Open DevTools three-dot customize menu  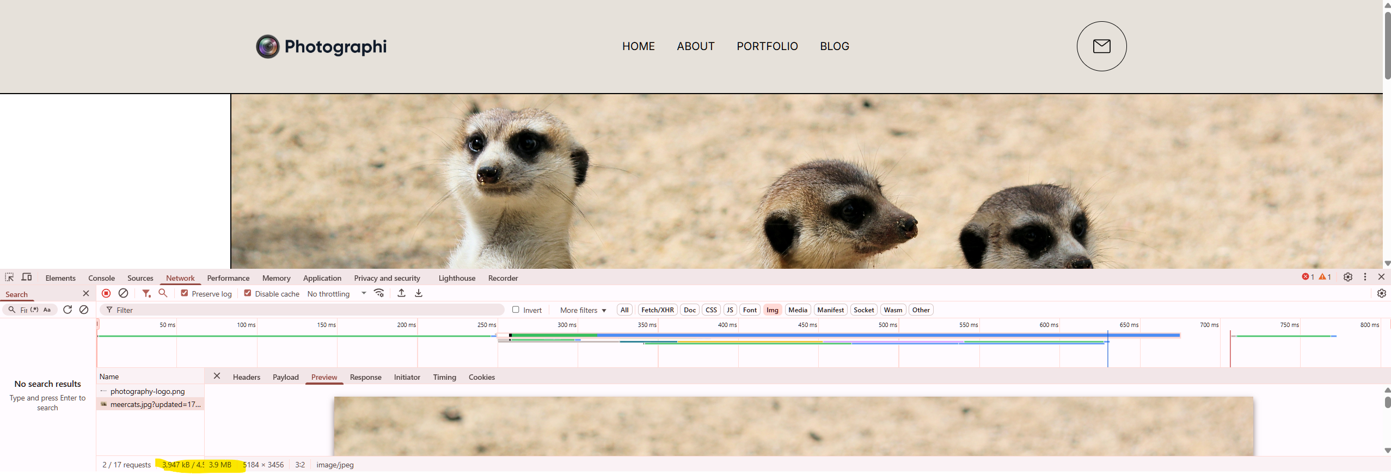click(1365, 277)
